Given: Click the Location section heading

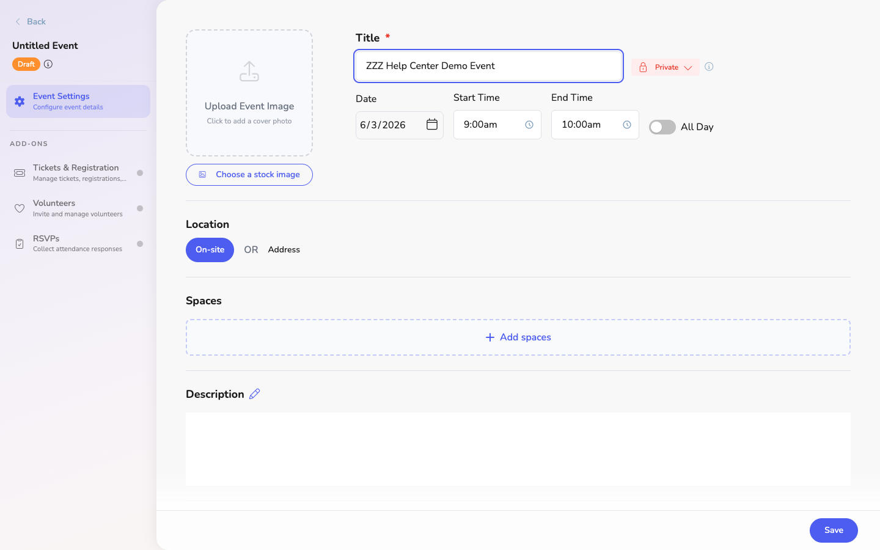Looking at the screenshot, I should coord(208,224).
